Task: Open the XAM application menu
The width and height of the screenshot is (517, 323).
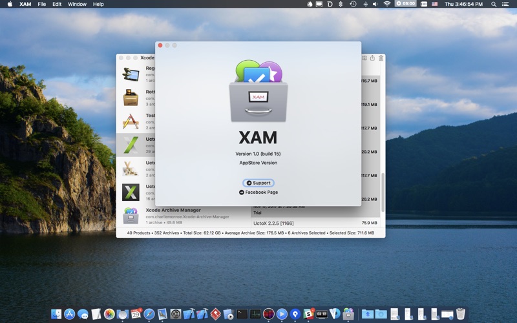Action: 25,4
